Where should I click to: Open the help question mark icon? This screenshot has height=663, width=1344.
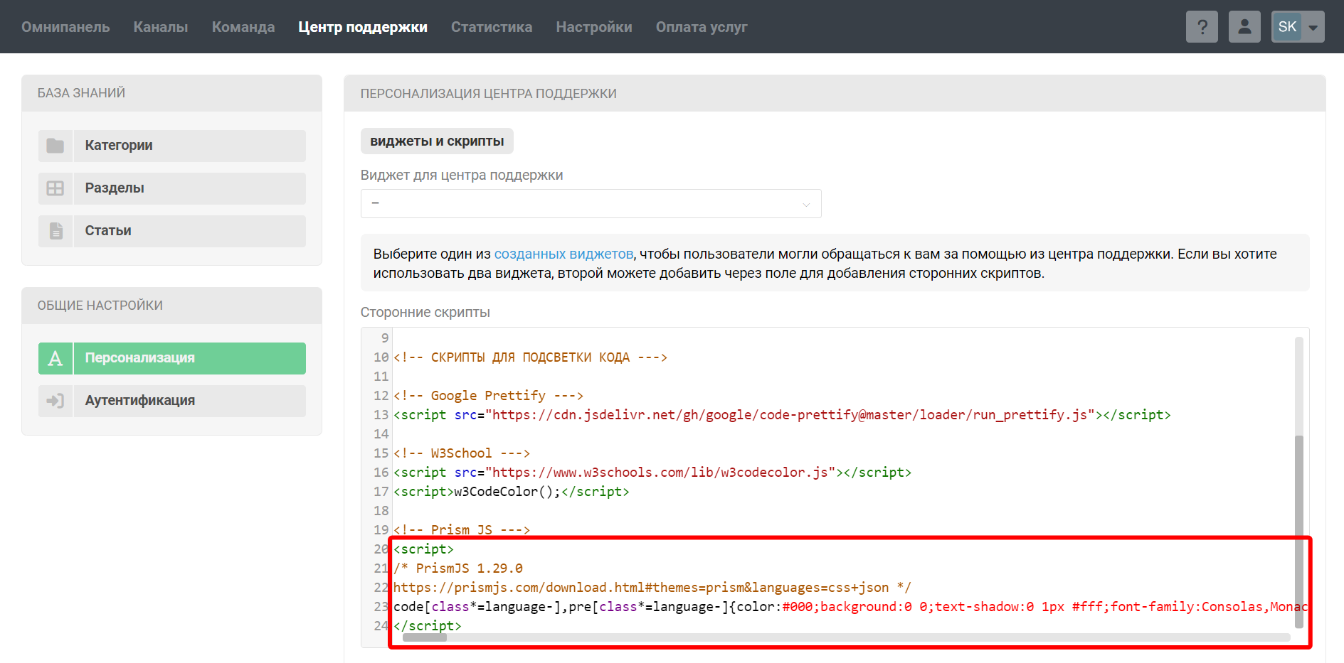pyautogui.click(x=1202, y=27)
